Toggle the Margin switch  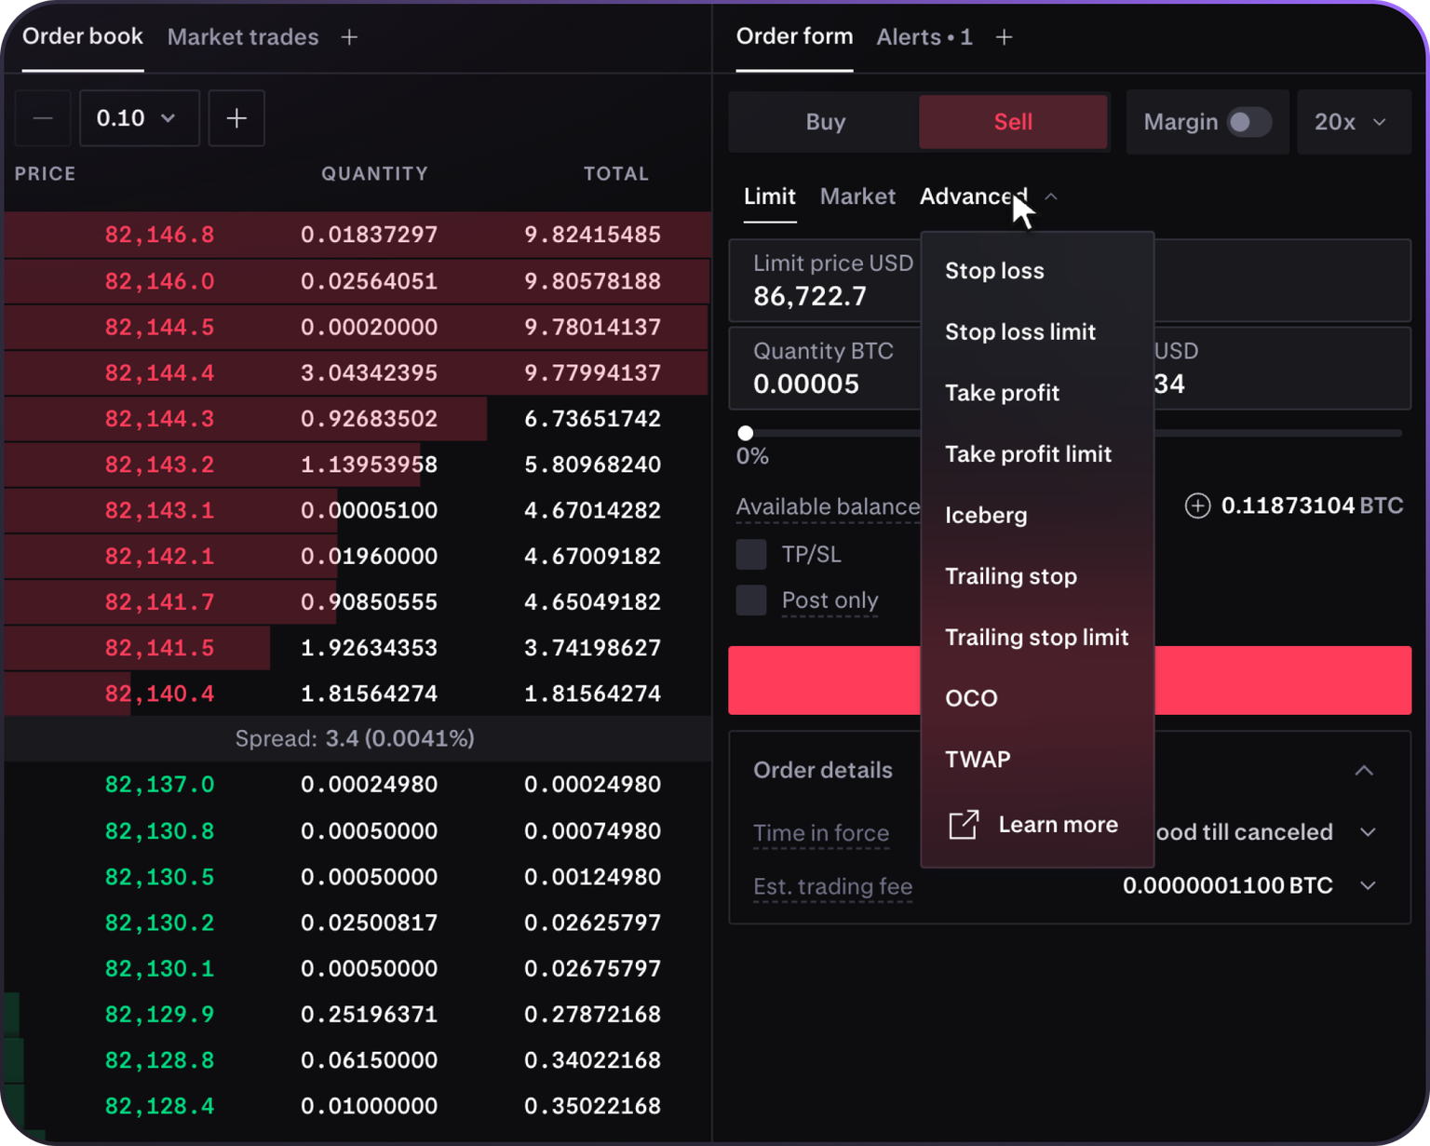click(1248, 122)
